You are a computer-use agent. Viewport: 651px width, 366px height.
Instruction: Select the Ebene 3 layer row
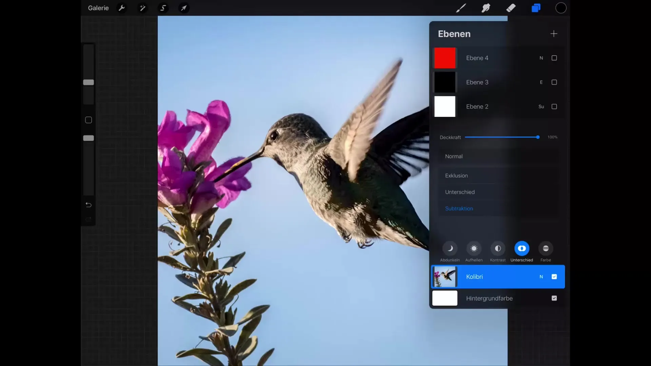498,82
